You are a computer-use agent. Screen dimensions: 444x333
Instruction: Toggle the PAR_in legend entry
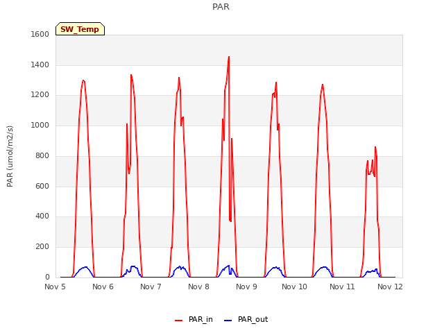coord(194,320)
